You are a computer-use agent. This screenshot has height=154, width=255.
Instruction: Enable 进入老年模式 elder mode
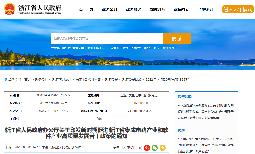click(x=238, y=9)
